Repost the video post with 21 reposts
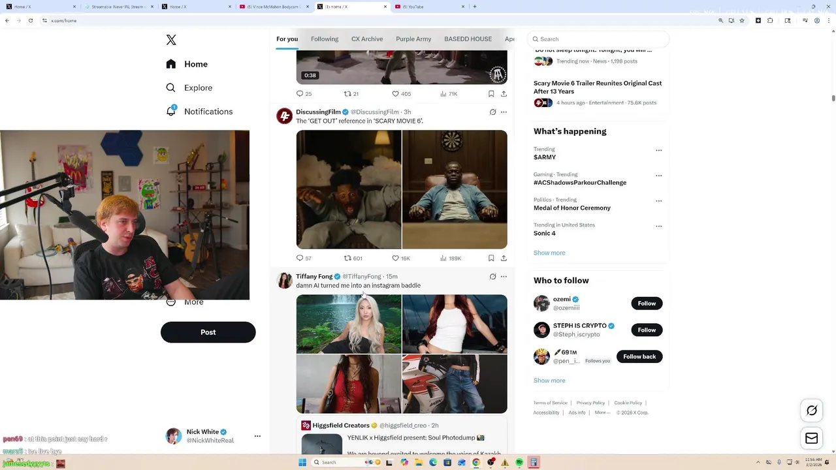Screen dimensions: 836x470 [351, 94]
